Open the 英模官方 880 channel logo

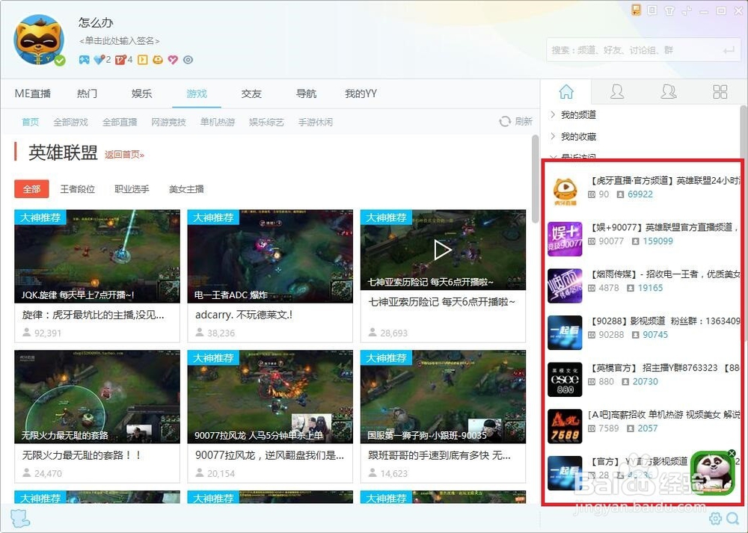tap(565, 379)
